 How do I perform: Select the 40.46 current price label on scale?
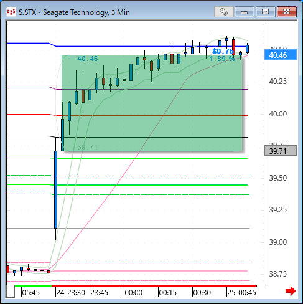[x=281, y=55]
